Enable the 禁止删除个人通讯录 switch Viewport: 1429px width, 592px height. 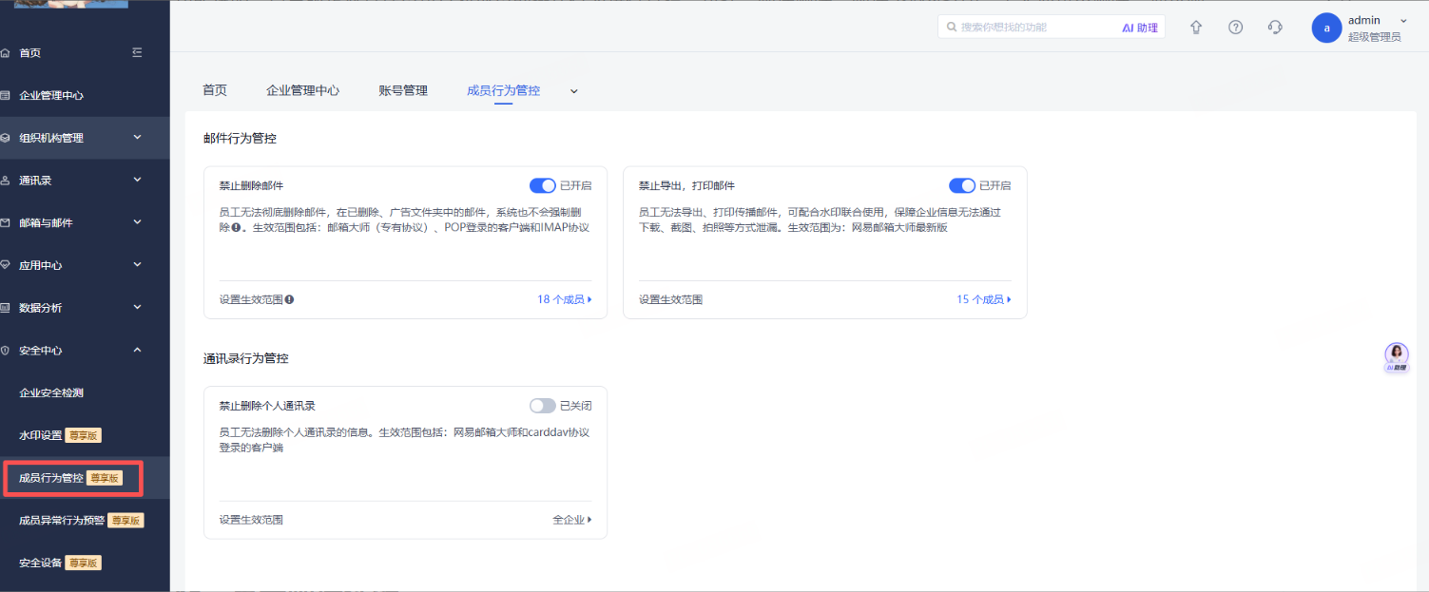543,406
